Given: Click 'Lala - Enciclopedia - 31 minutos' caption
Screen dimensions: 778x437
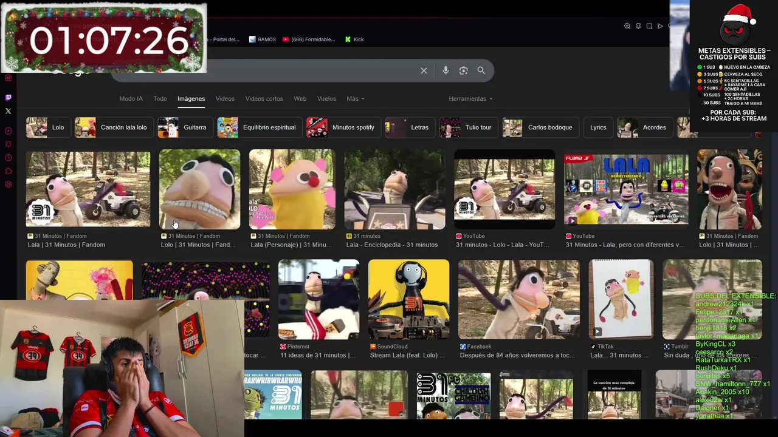Looking at the screenshot, I should coord(392,245).
